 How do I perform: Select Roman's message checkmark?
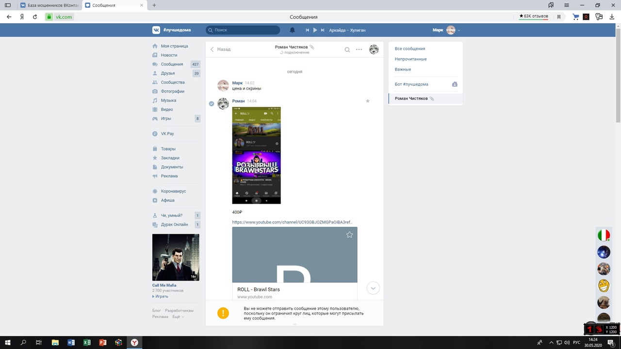[212, 104]
